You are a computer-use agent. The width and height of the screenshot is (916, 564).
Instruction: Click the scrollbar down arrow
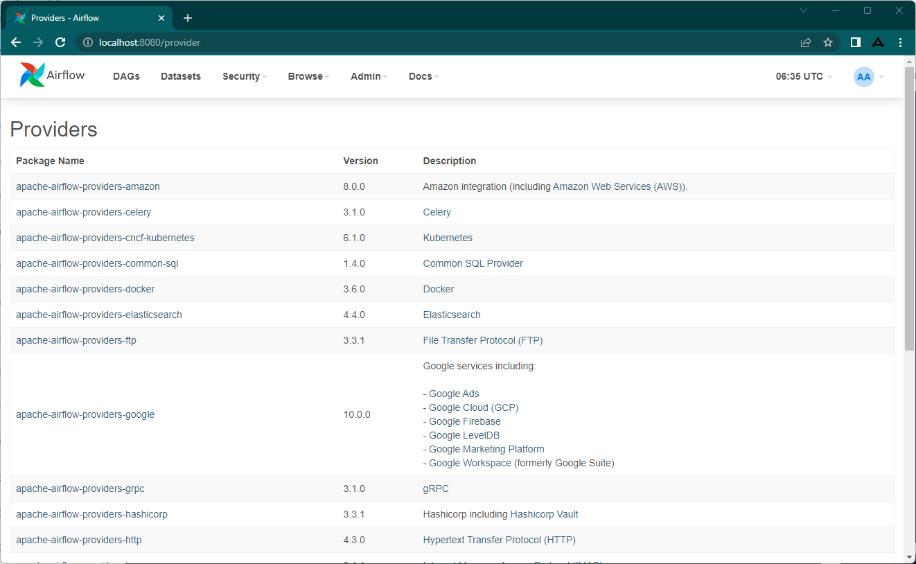pos(910,557)
